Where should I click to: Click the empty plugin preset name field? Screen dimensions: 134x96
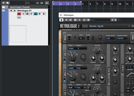[x=102, y=20]
